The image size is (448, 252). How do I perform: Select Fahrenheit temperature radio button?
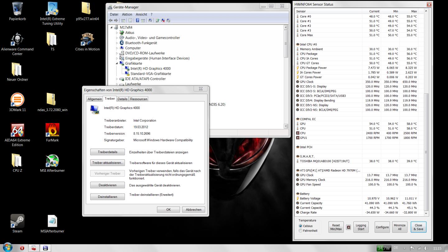[300, 231]
